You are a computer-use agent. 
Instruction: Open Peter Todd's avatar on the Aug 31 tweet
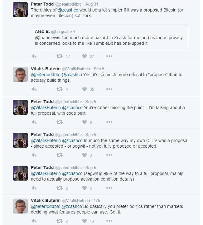coord(20,10)
